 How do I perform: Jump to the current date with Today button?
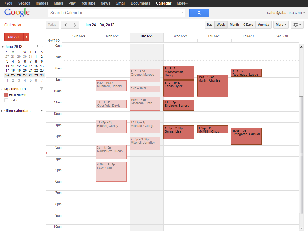[52, 25]
